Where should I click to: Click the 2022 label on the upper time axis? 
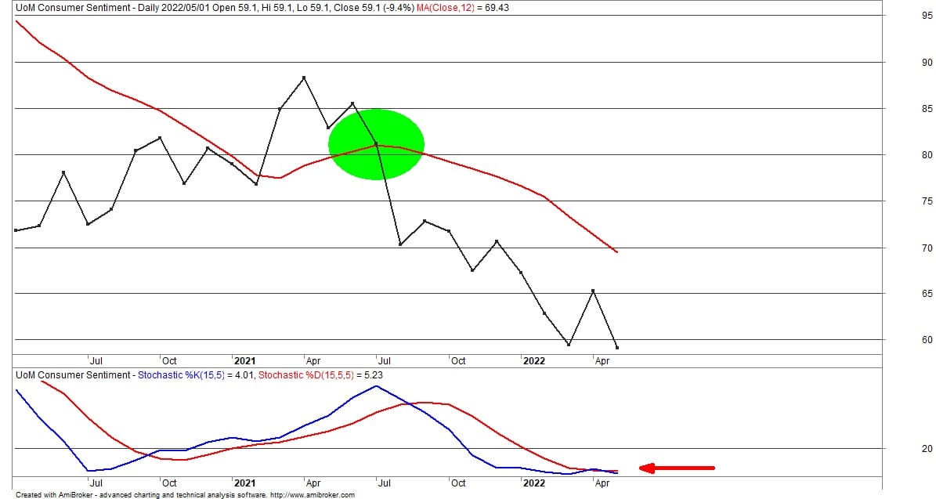click(x=533, y=360)
